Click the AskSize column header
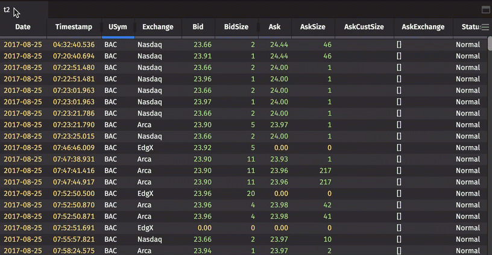The width and height of the screenshot is (492, 255). click(312, 27)
